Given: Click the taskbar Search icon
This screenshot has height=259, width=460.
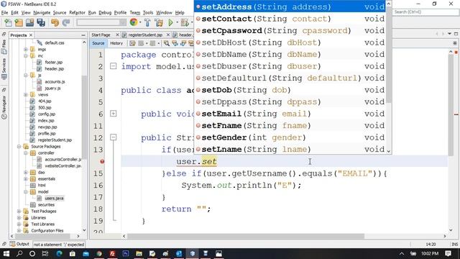Looking at the screenshot, I should [19, 253].
